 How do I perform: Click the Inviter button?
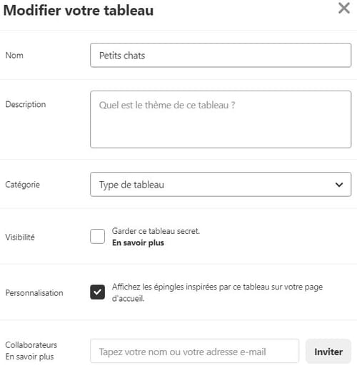328,352
